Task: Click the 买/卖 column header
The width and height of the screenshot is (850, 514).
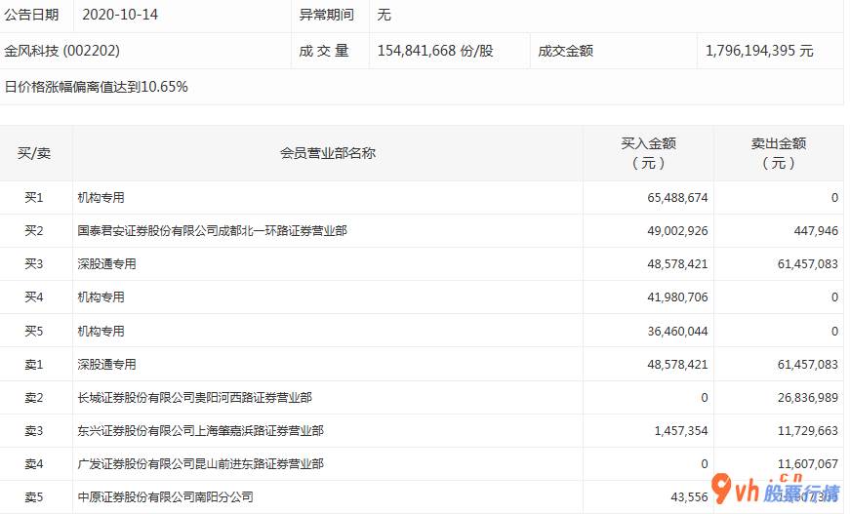Action: tap(34, 153)
